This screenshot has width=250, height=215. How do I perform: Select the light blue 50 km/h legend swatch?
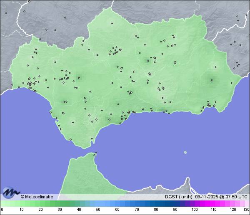click(98, 203)
